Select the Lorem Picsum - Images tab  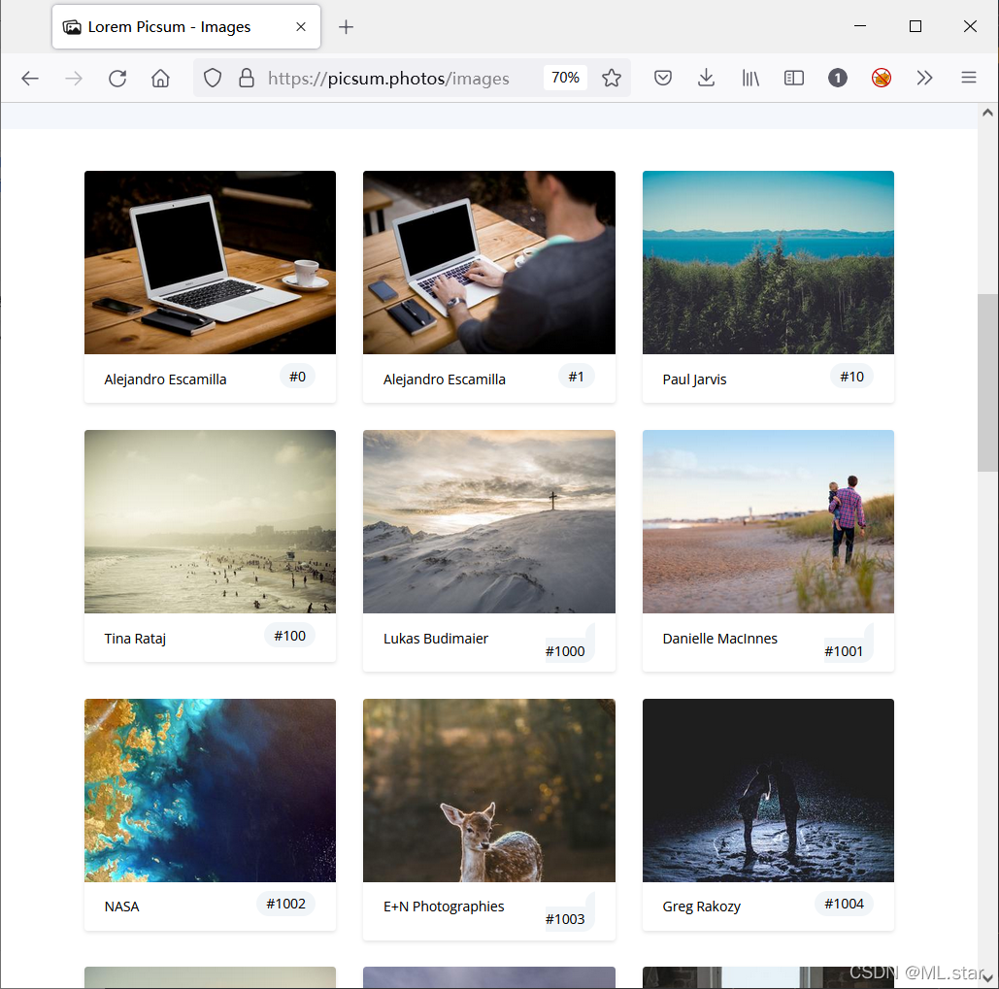(x=186, y=27)
